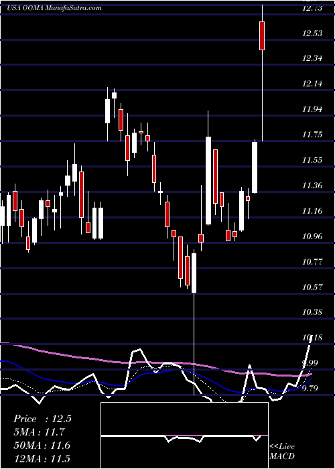335x469 pixels.
Task: Click the 12.34 price axis label
Action: tap(312, 58)
